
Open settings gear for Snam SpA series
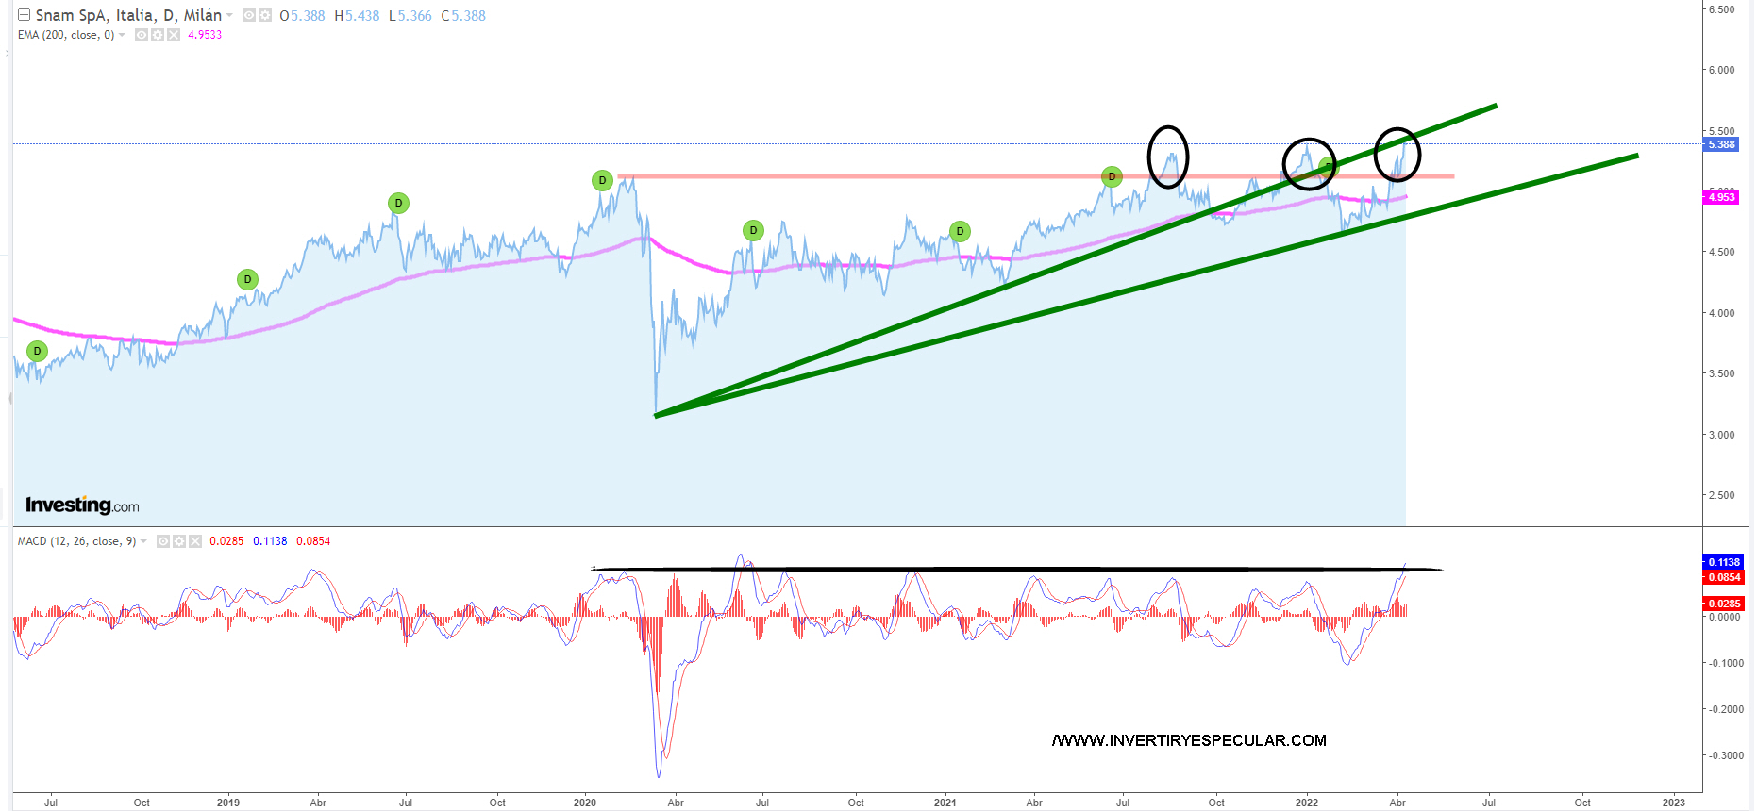(265, 16)
